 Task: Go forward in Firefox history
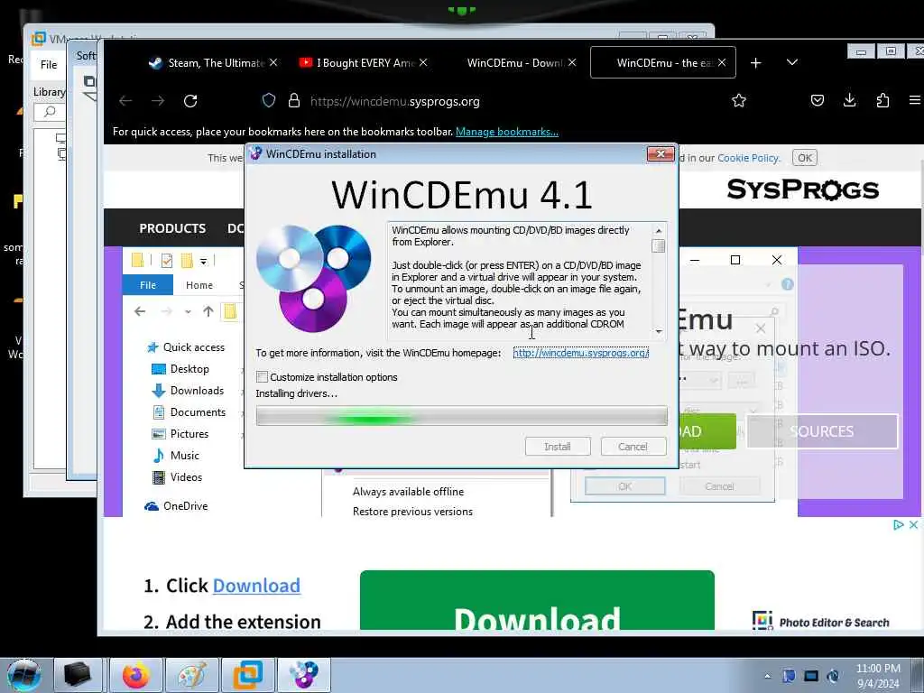[158, 101]
